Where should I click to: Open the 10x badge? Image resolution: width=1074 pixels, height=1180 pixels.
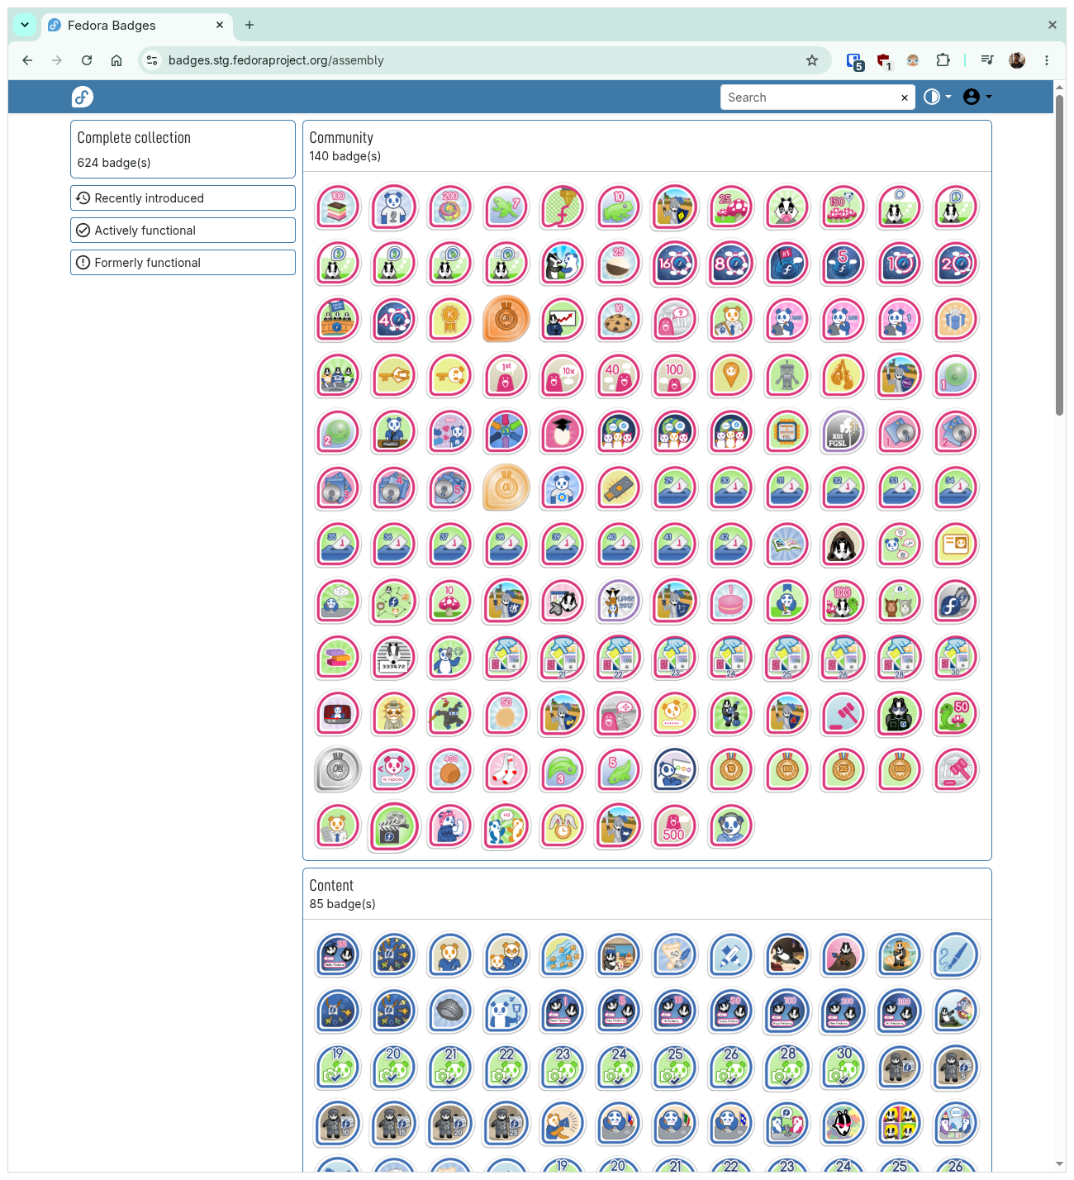pyautogui.click(x=563, y=375)
